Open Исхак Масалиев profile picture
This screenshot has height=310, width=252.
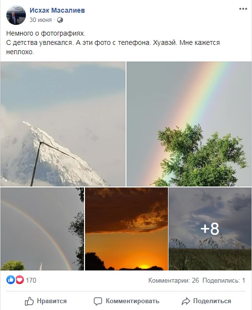pos(16,15)
